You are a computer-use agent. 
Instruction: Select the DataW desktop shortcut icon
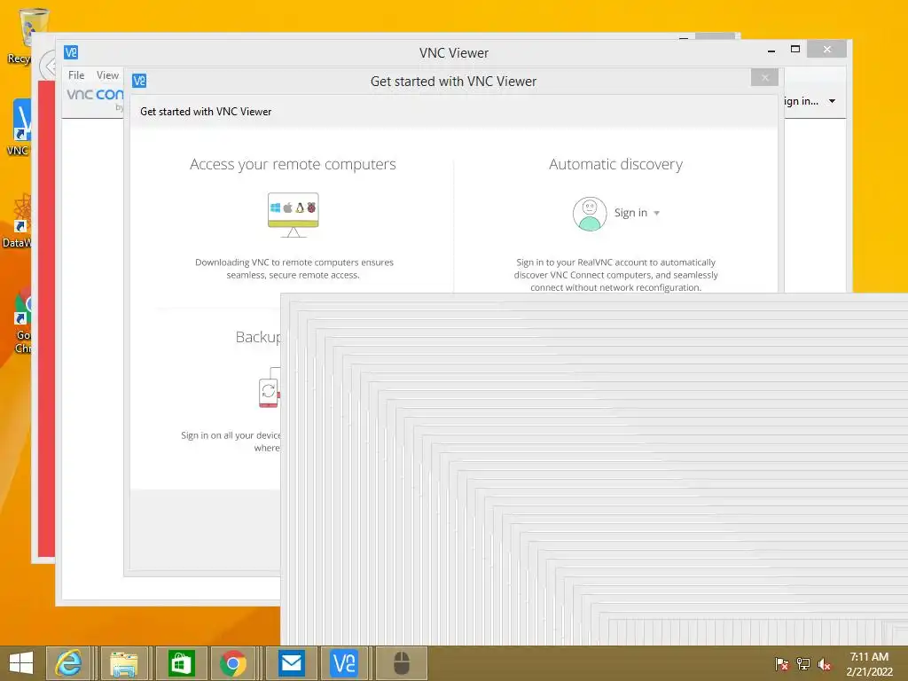coord(18,221)
